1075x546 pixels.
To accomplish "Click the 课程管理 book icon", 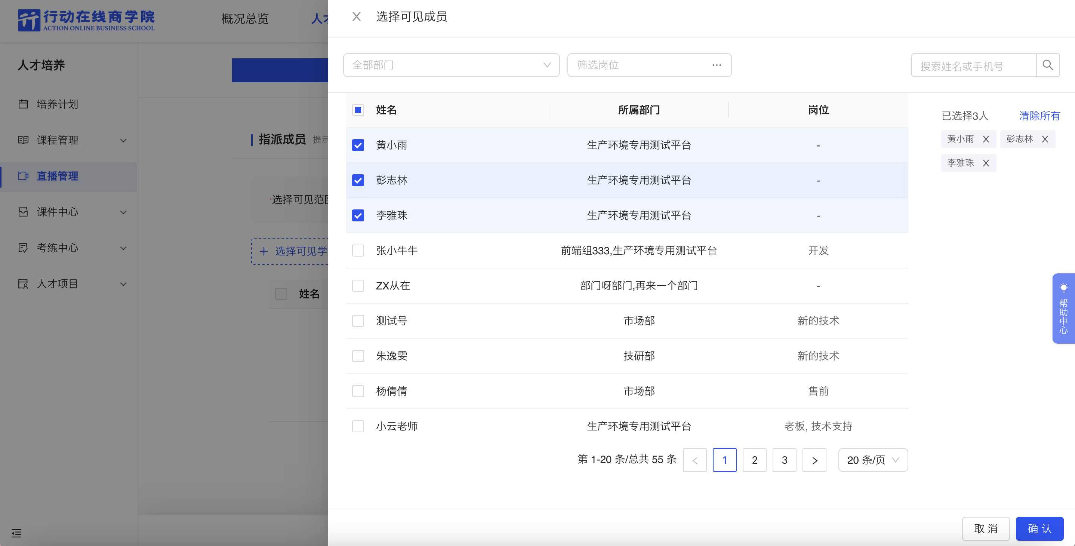I will 23,140.
